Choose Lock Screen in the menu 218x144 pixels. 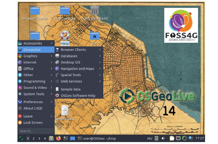pos(36,122)
